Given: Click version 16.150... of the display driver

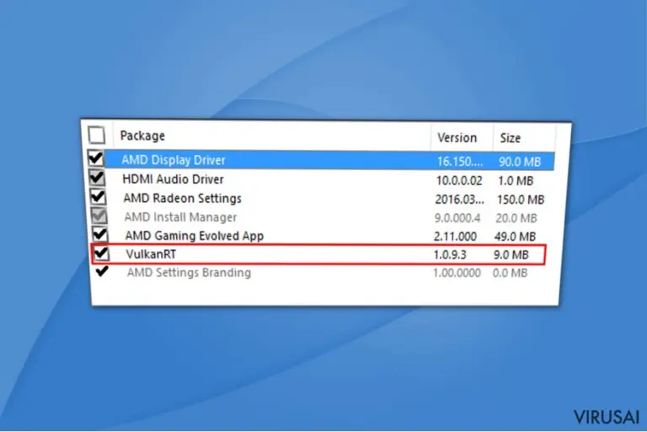Looking at the screenshot, I should [460, 162].
